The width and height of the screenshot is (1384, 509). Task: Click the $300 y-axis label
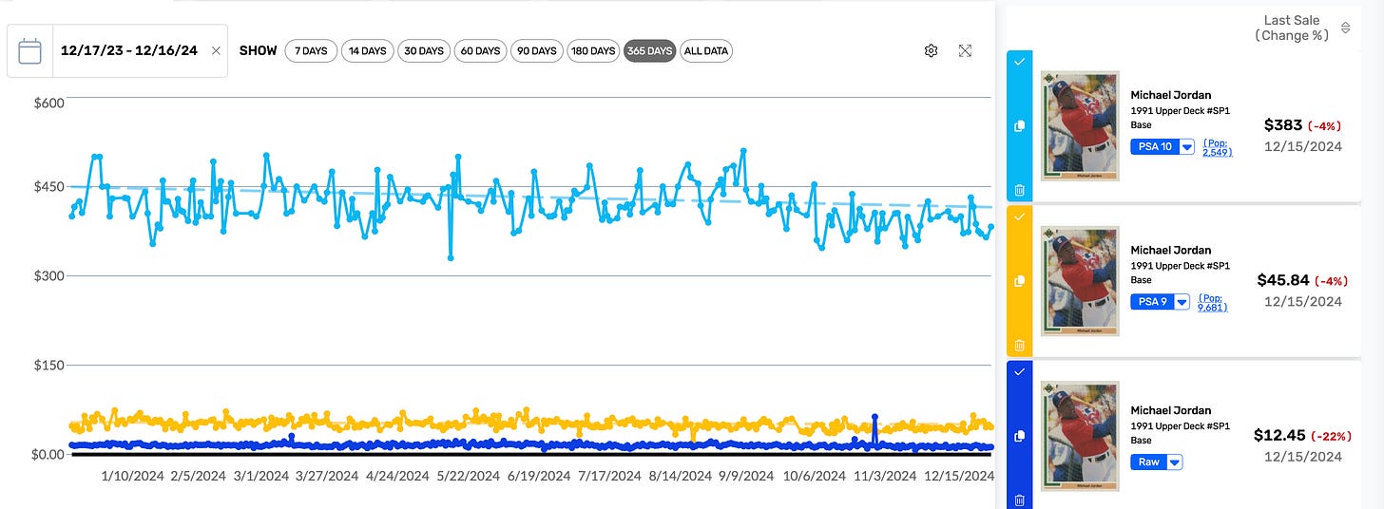pos(48,276)
